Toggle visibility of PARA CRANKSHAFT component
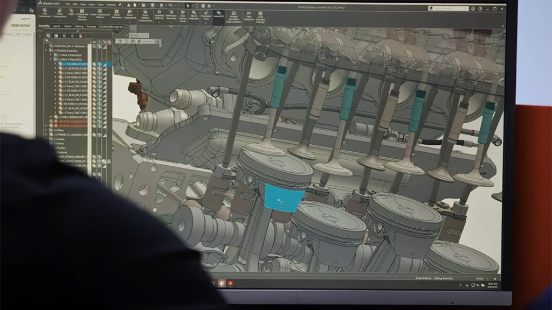552x310 pixels. (x=94, y=117)
